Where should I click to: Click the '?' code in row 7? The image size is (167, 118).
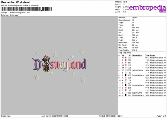(149, 73)
